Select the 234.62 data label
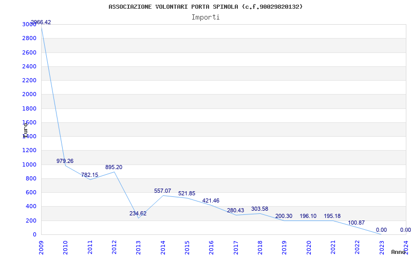 click(138, 213)
